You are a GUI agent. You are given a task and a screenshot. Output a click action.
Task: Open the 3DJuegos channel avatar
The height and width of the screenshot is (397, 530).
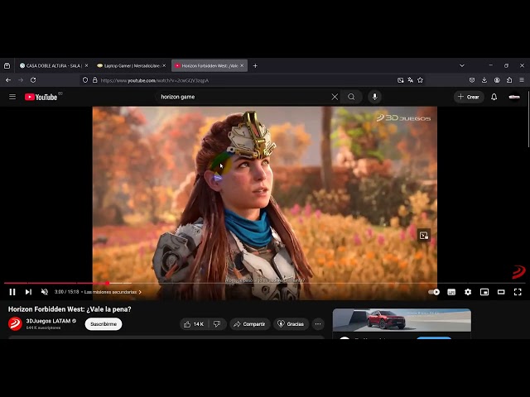coord(15,323)
